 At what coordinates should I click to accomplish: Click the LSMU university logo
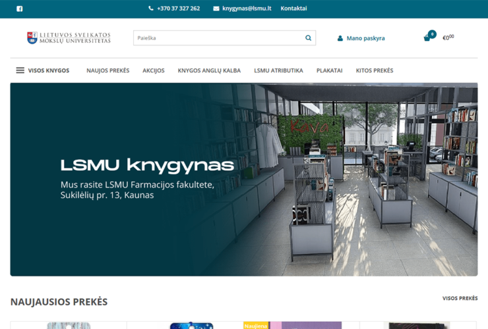[69, 38]
